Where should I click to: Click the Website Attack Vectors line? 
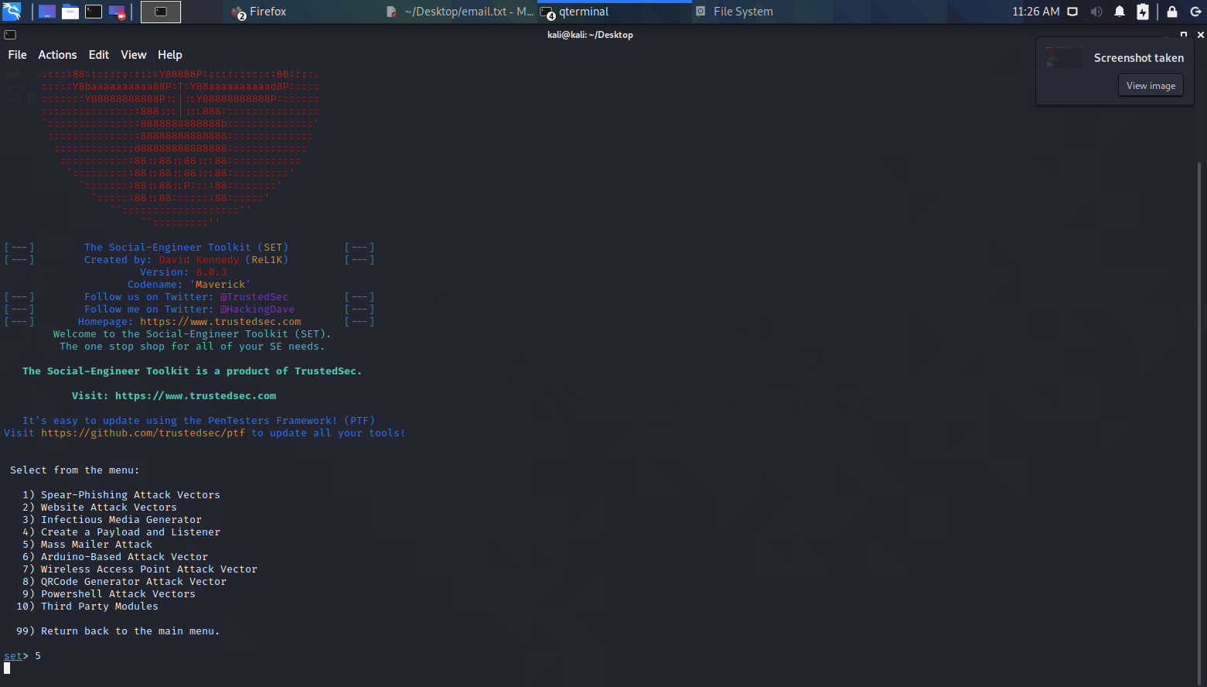pos(100,508)
